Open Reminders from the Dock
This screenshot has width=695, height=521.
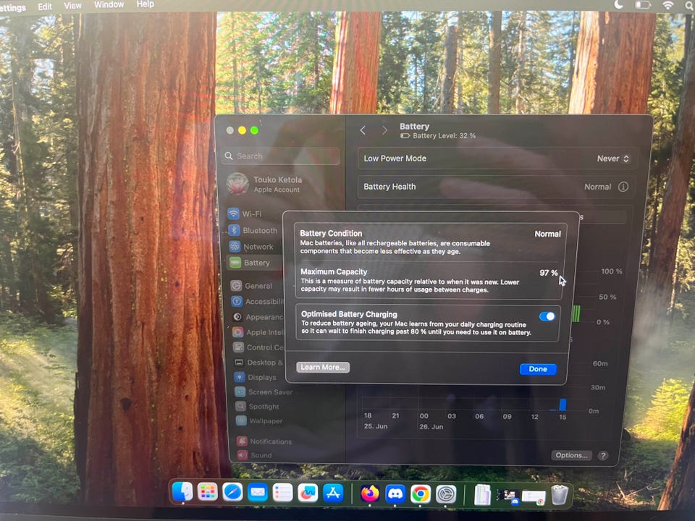click(x=282, y=493)
